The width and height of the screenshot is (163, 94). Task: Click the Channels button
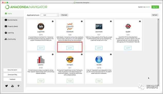pos(64,15)
